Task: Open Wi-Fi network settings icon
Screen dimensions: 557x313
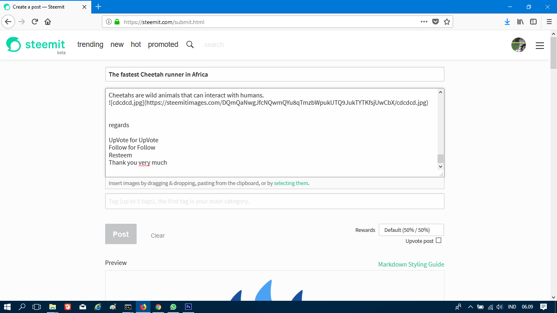Action: (x=491, y=307)
